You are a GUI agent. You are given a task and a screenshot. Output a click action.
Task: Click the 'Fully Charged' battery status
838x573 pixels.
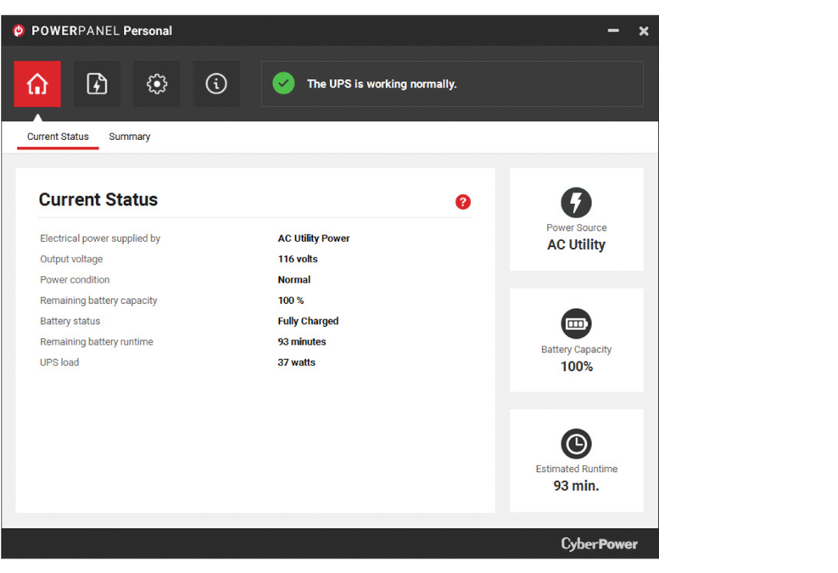[308, 321]
